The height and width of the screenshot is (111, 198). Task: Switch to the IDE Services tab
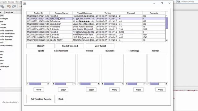pos(9,12)
